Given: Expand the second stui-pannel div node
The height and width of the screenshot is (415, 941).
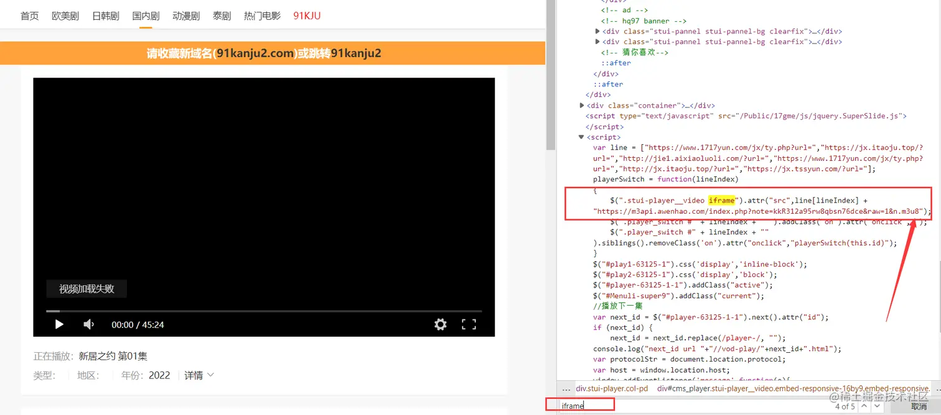Looking at the screenshot, I should tap(598, 42).
